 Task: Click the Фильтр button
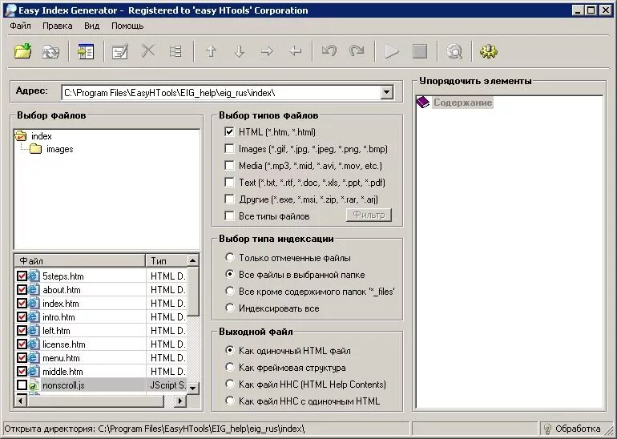click(x=369, y=215)
